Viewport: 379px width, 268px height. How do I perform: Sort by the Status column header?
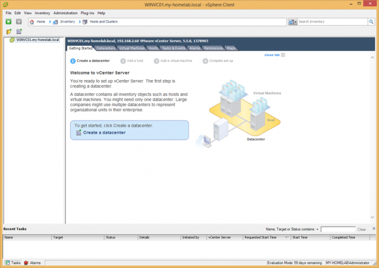(121, 238)
